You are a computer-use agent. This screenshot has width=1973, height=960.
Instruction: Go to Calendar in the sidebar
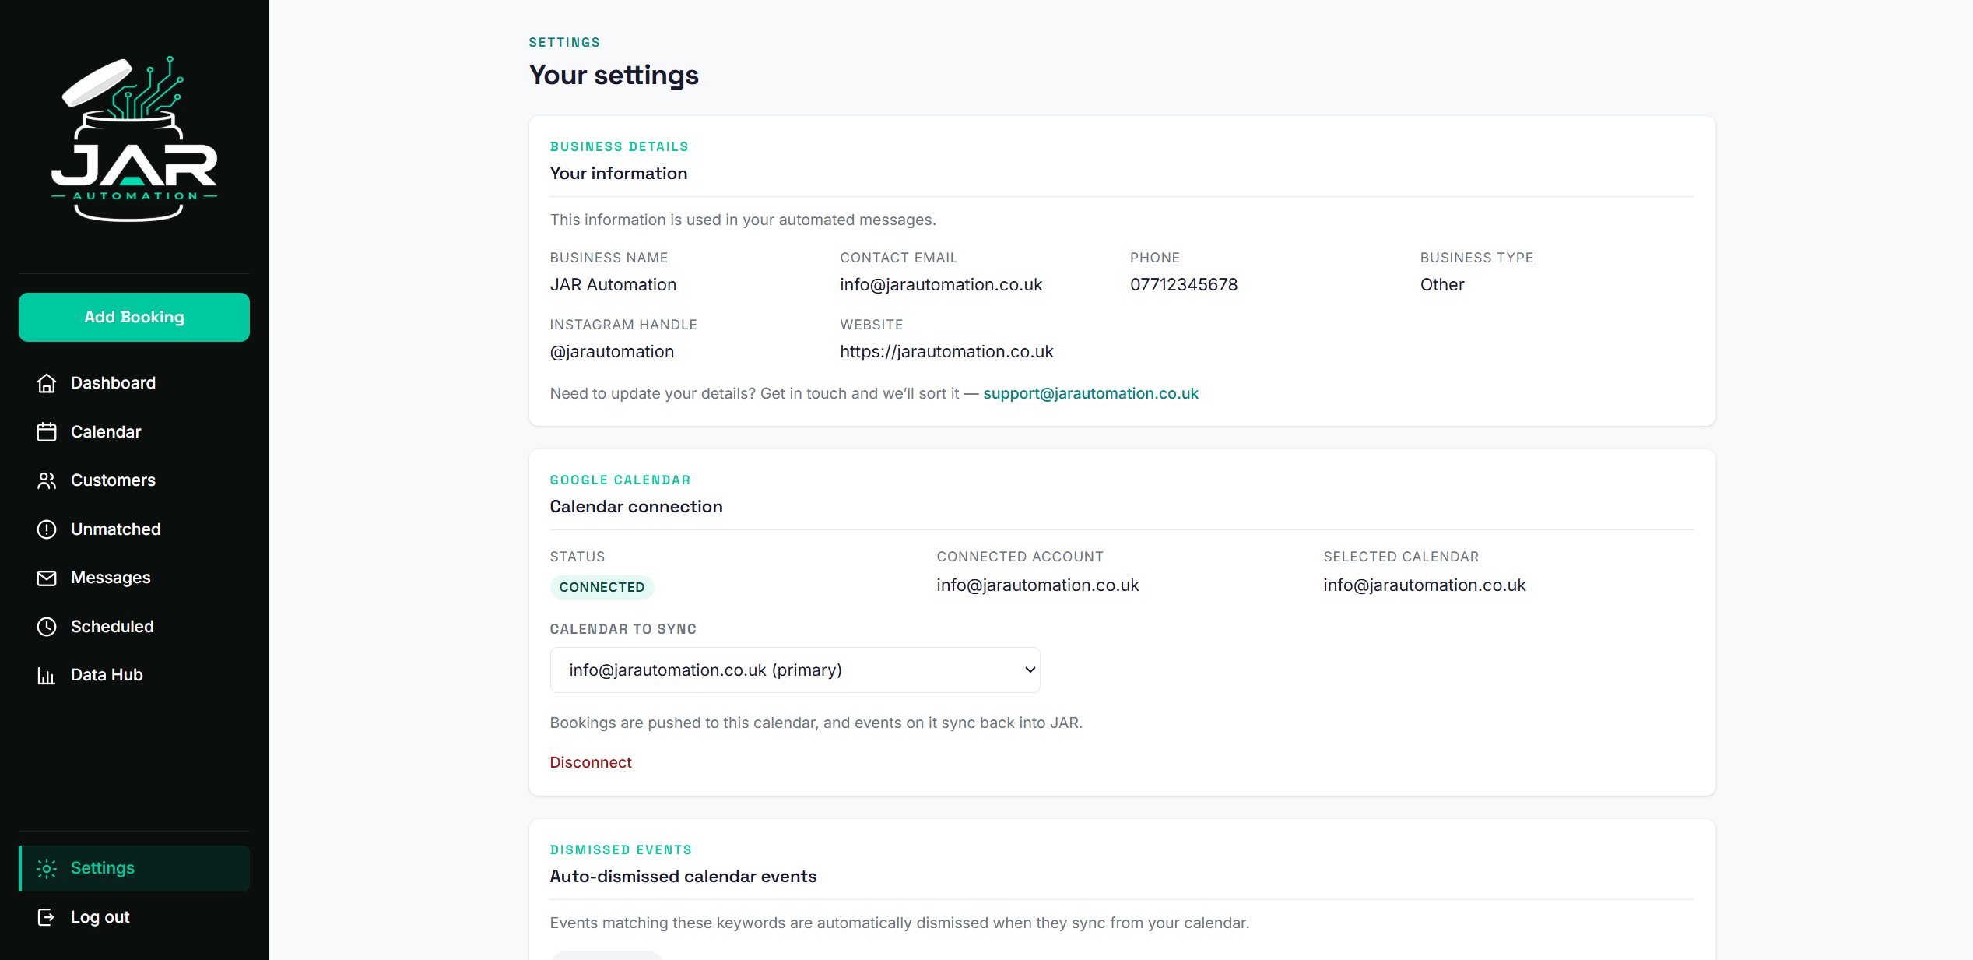click(x=134, y=432)
